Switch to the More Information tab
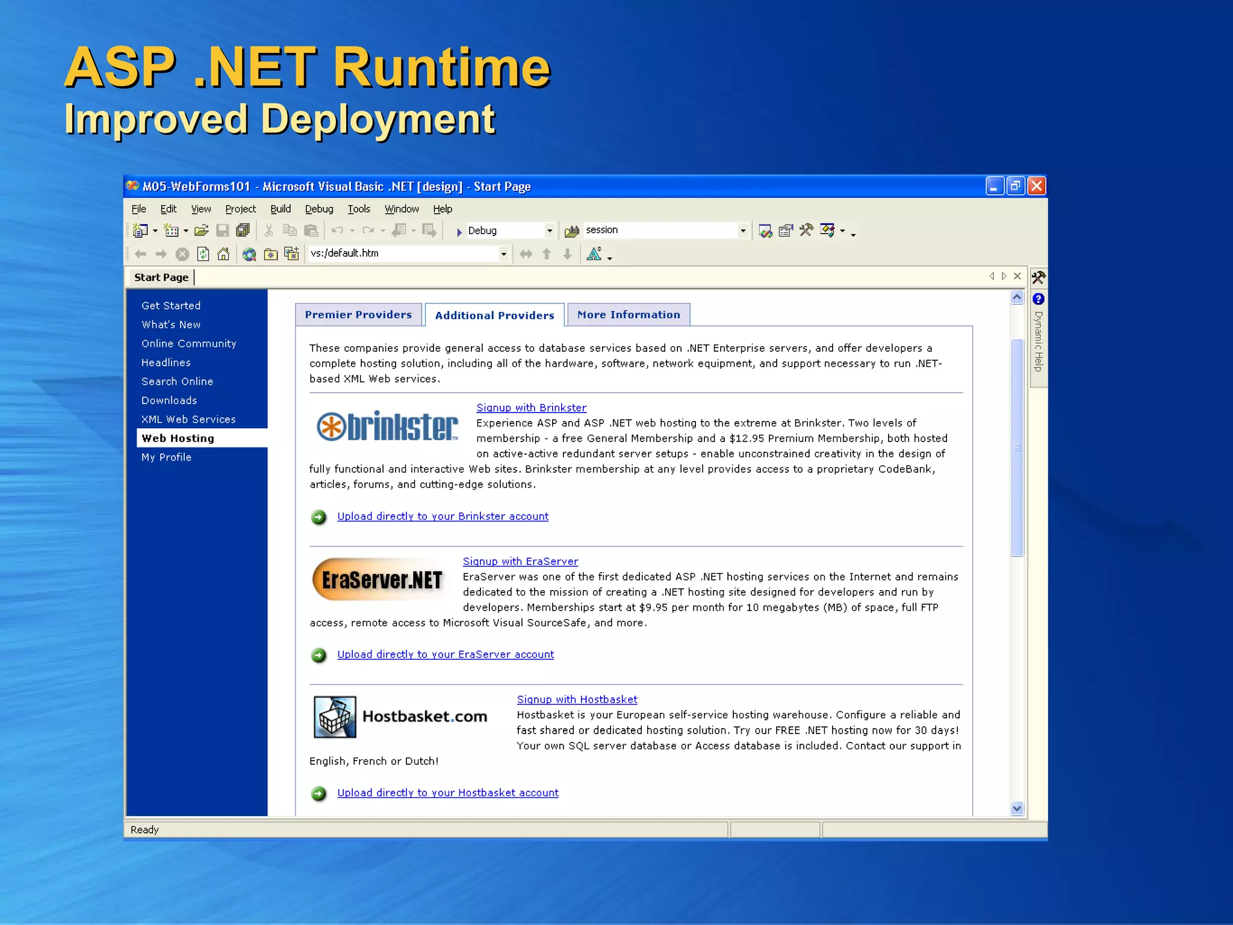The image size is (1233, 925). point(629,314)
